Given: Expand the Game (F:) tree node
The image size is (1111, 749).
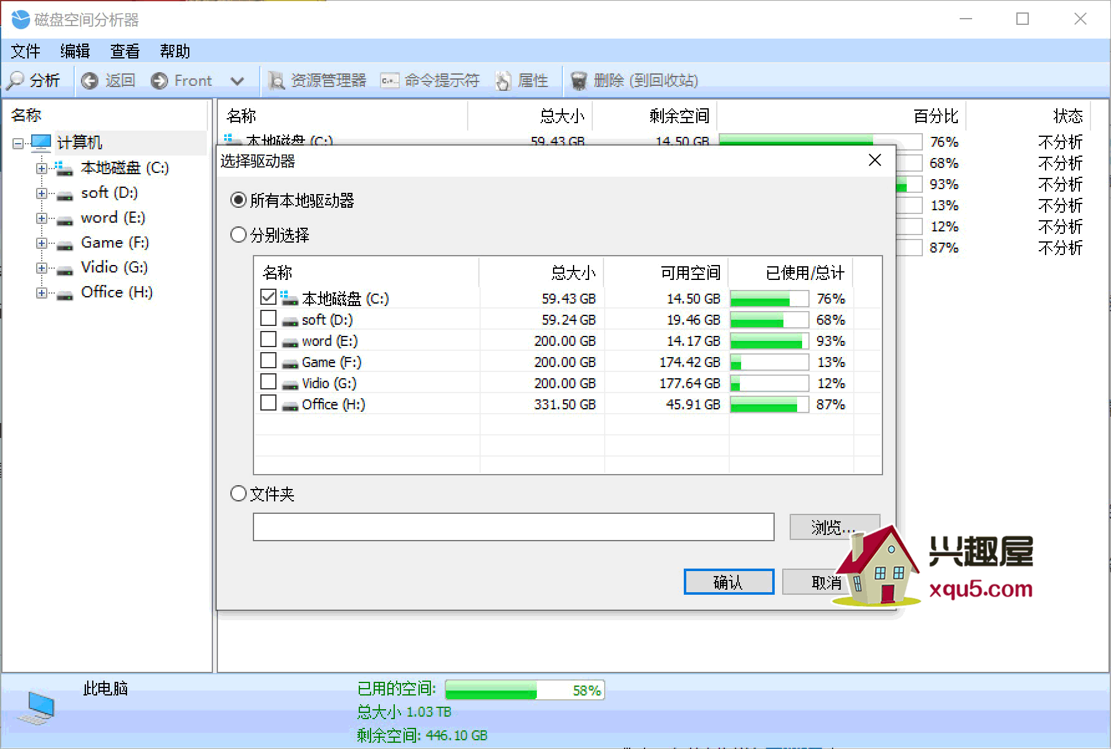Looking at the screenshot, I should [42, 243].
